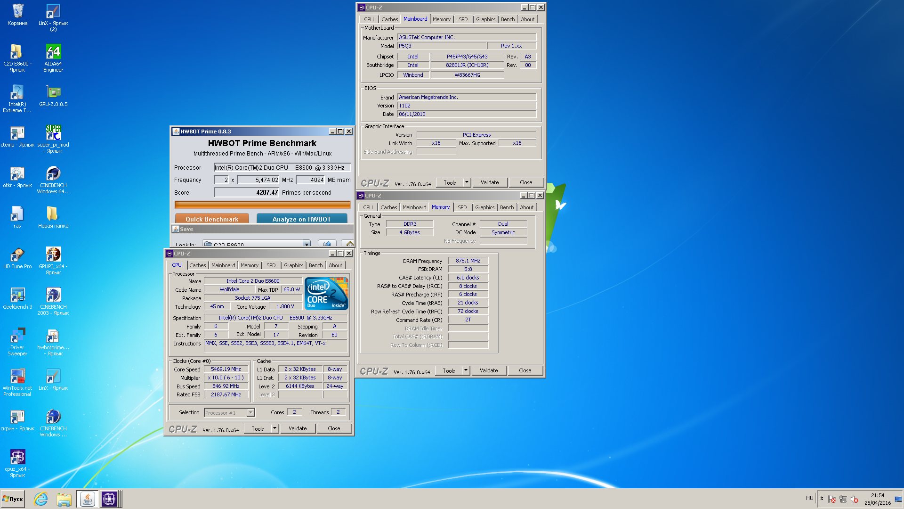
Task: Open GPU-Z.0.8.5 desktop icon
Action: (x=53, y=95)
